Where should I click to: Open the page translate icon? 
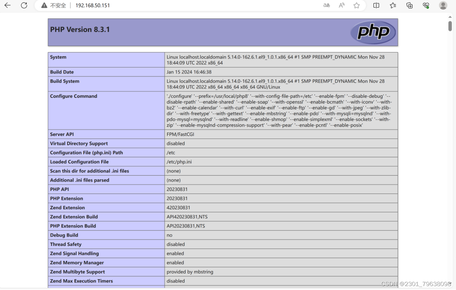tap(327, 5)
